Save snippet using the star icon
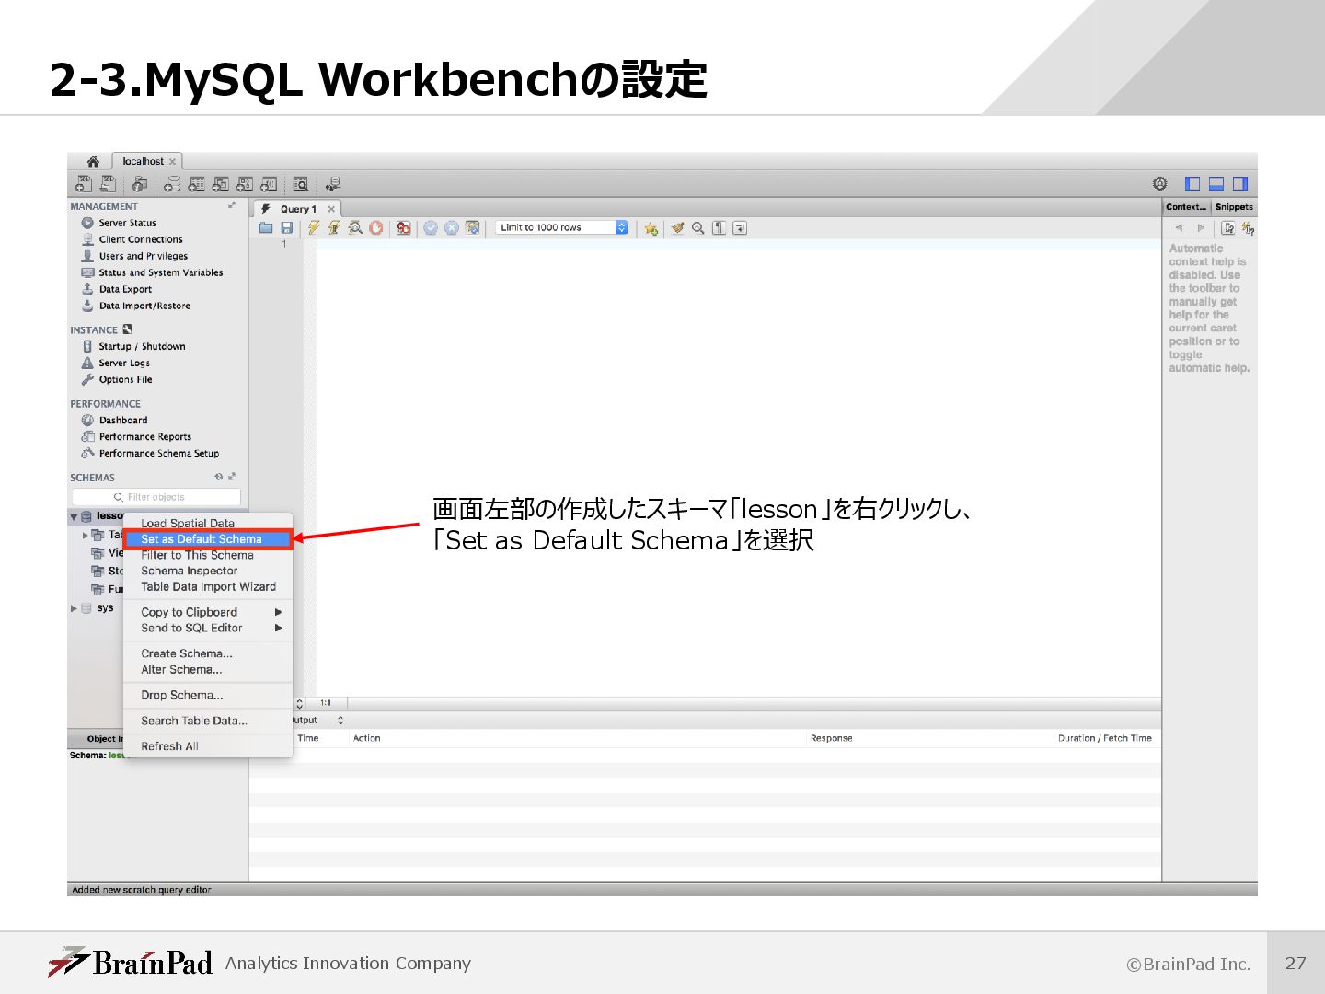 coord(651,228)
